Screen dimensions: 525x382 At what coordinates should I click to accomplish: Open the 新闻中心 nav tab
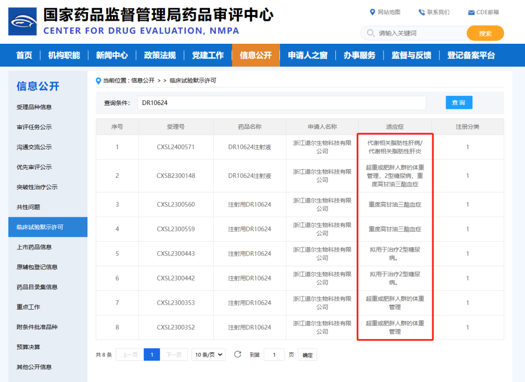tap(112, 55)
